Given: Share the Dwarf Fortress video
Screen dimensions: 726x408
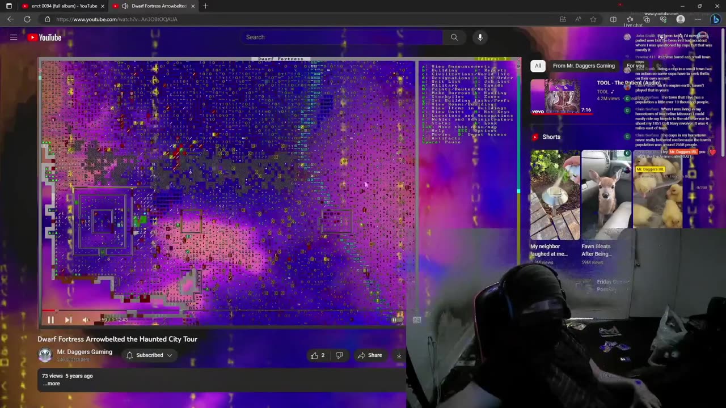Looking at the screenshot, I should pyautogui.click(x=370, y=355).
